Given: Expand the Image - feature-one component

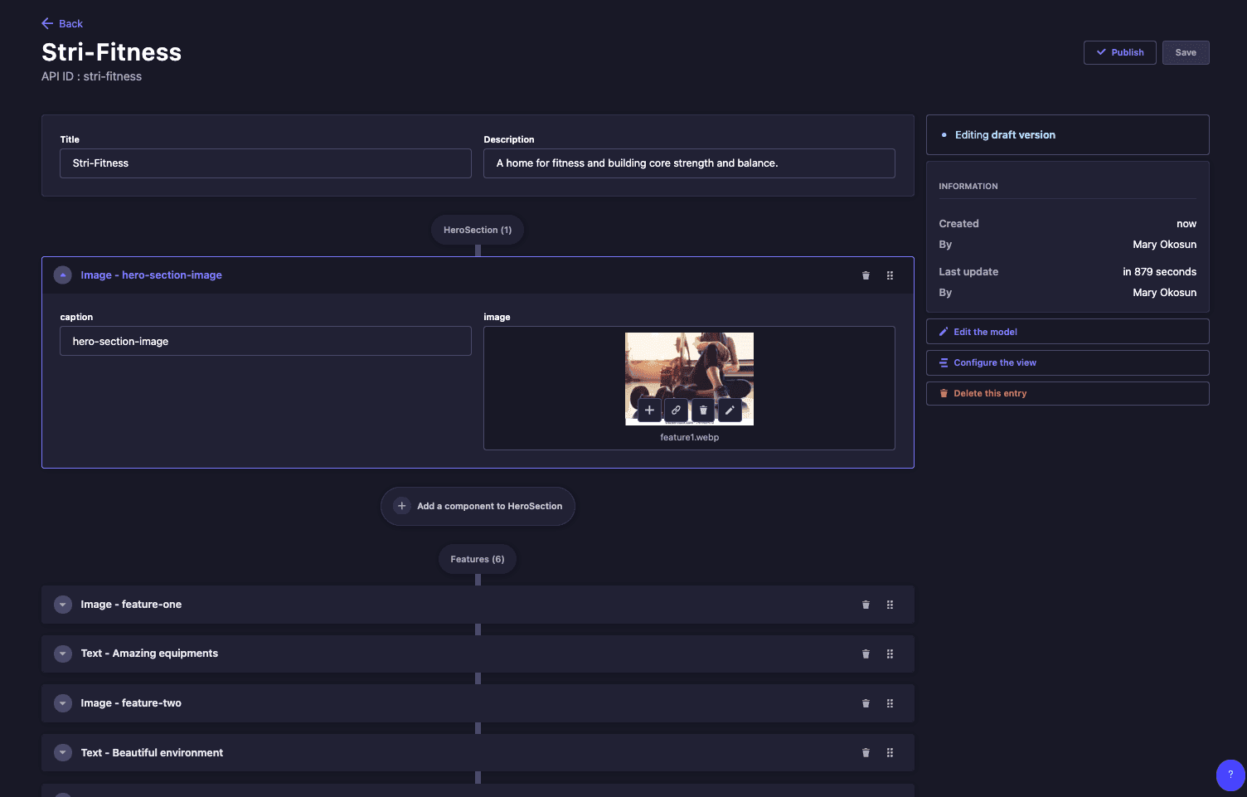Looking at the screenshot, I should point(63,605).
